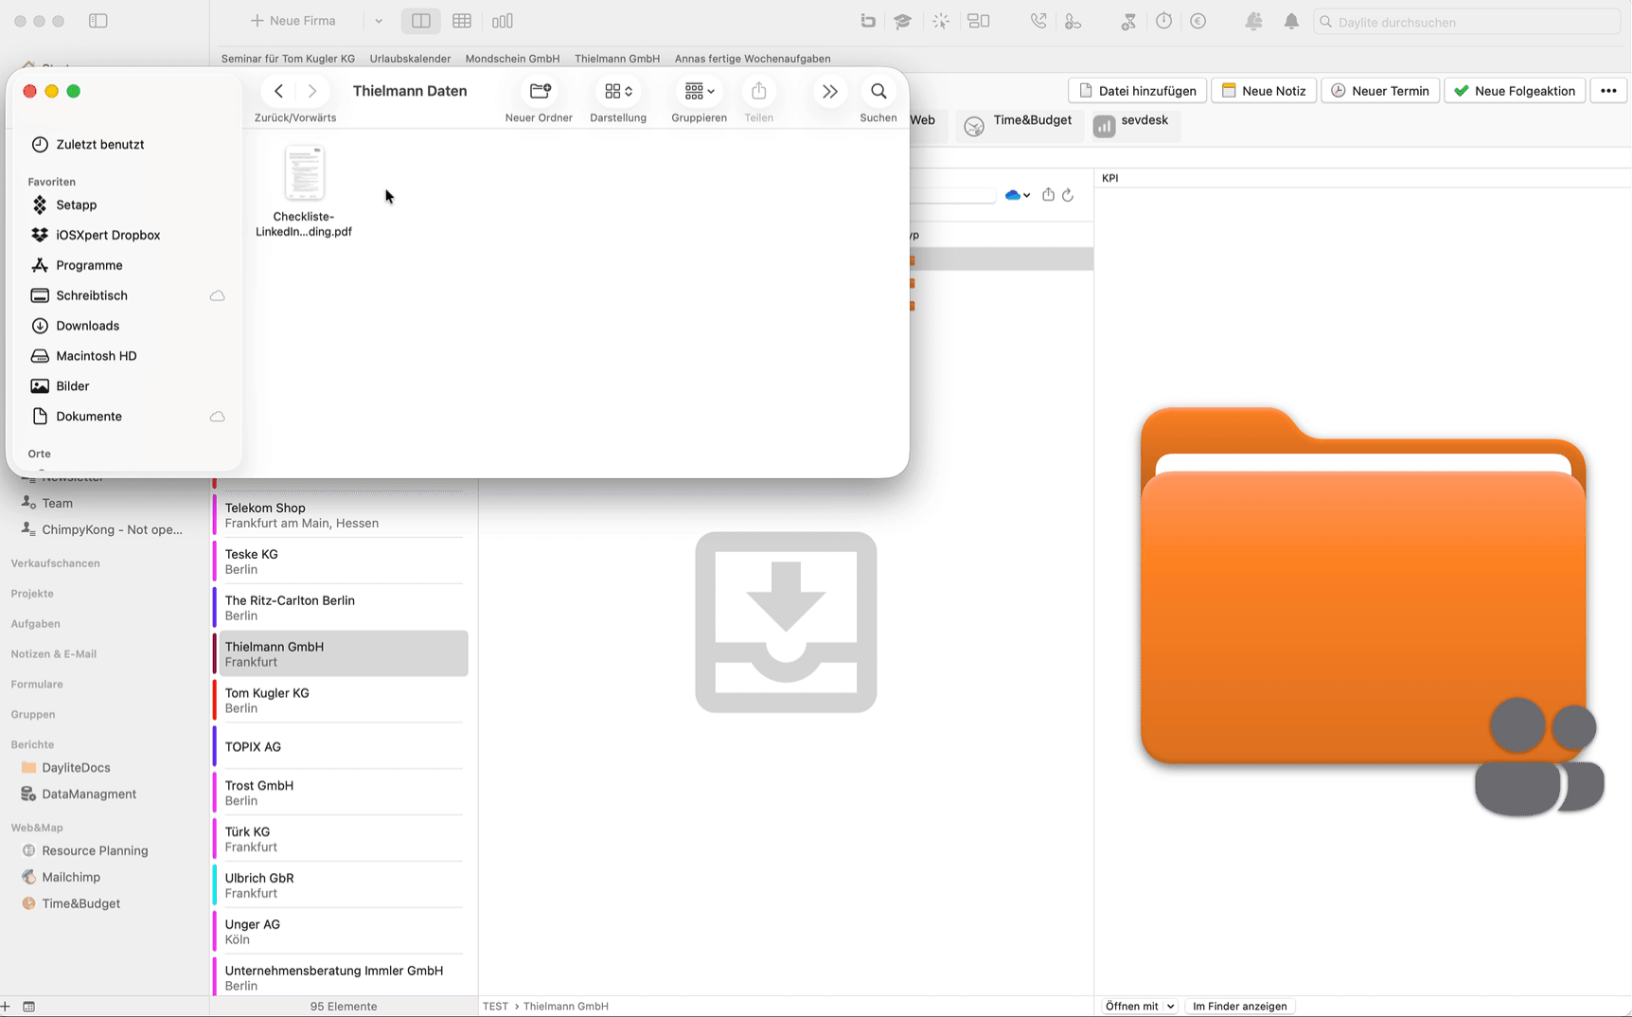
Task: Open the three-dot more actions menu
Action: (x=1608, y=91)
